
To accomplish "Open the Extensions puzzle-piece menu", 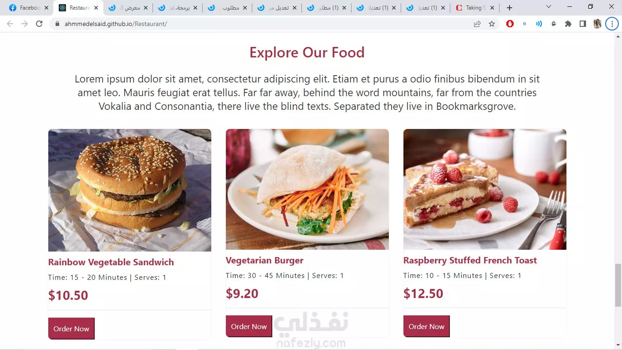I will tap(568, 24).
